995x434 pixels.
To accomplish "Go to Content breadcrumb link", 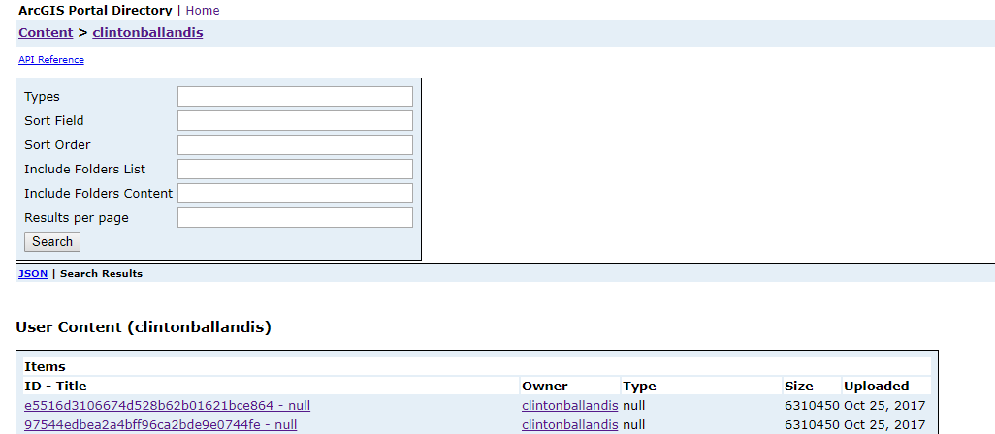I will point(46,32).
